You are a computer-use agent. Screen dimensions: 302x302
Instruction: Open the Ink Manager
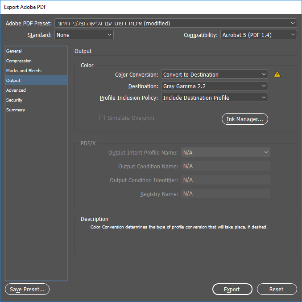click(x=245, y=119)
